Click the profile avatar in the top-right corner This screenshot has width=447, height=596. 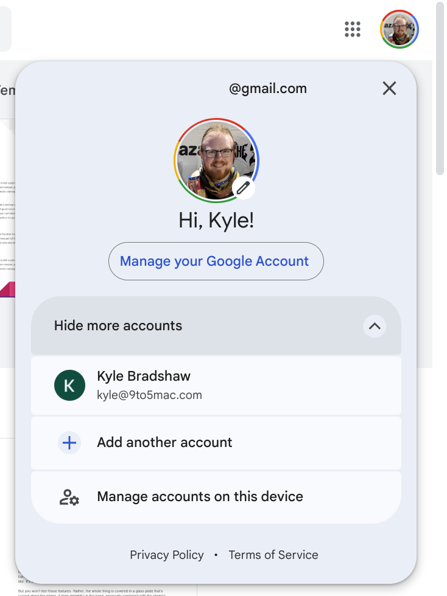[x=399, y=29]
